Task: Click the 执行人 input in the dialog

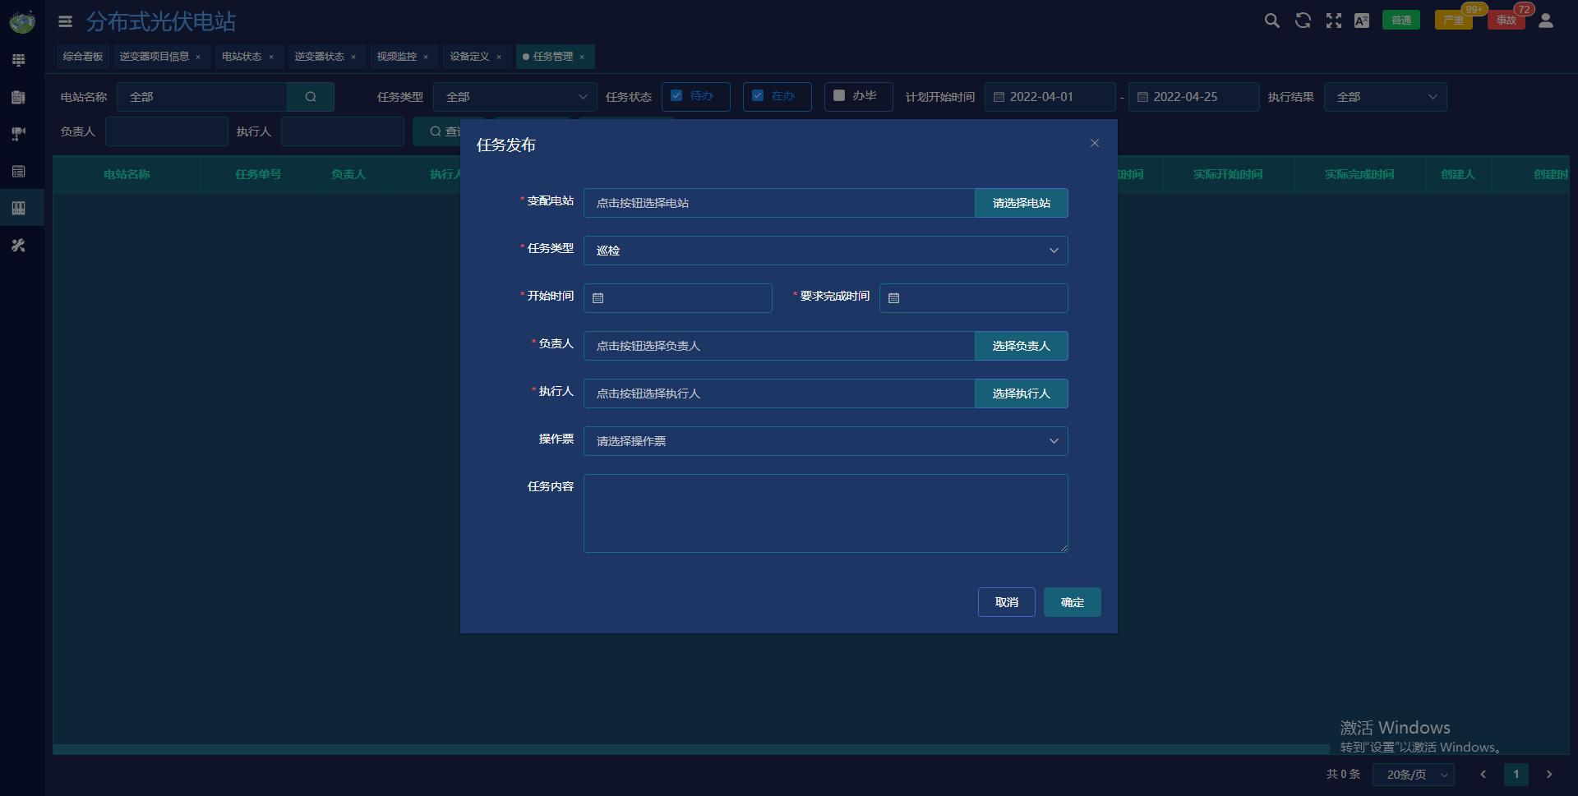Action: click(779, 393)
